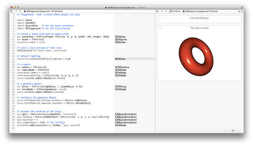Click the var torus = SCNTorus line
Image resolution: width=253 pixels, height=146 pixels.
click(x=49, y=87)
